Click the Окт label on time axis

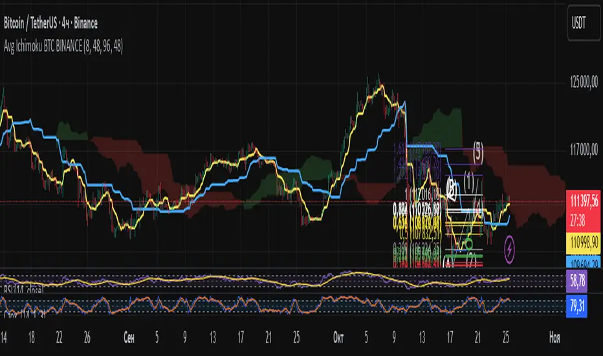click(x=336, y=337)
